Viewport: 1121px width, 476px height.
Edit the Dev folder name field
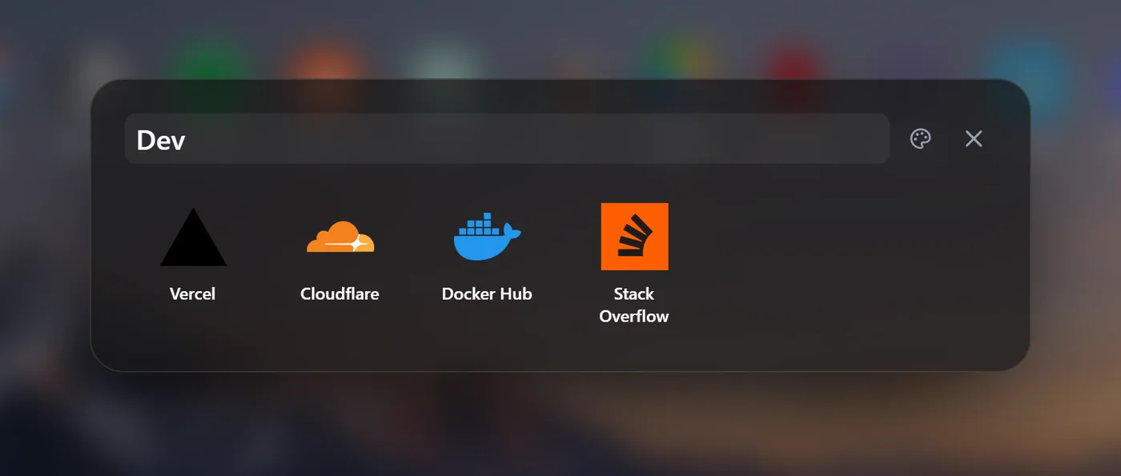click(507, 138)
